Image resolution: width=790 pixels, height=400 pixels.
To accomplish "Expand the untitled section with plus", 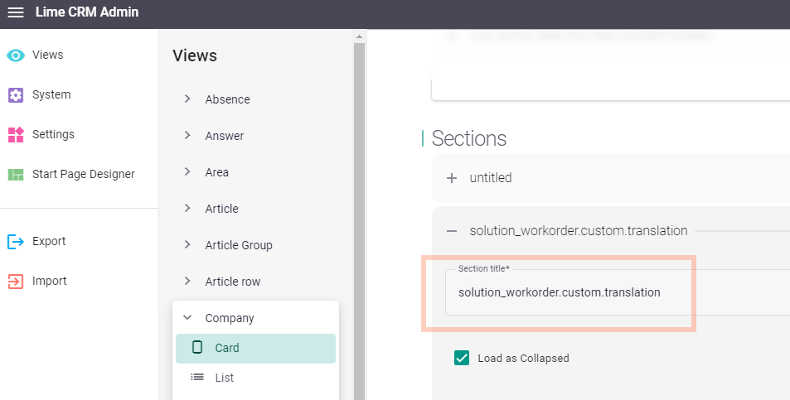I will [x=452, y=178].
